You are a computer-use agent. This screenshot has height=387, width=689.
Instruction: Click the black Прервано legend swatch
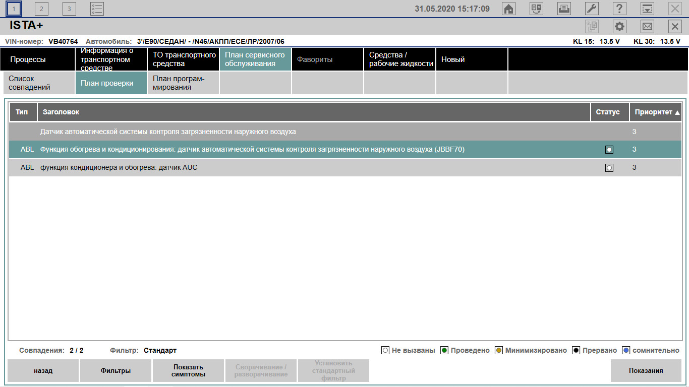point(576,350)
